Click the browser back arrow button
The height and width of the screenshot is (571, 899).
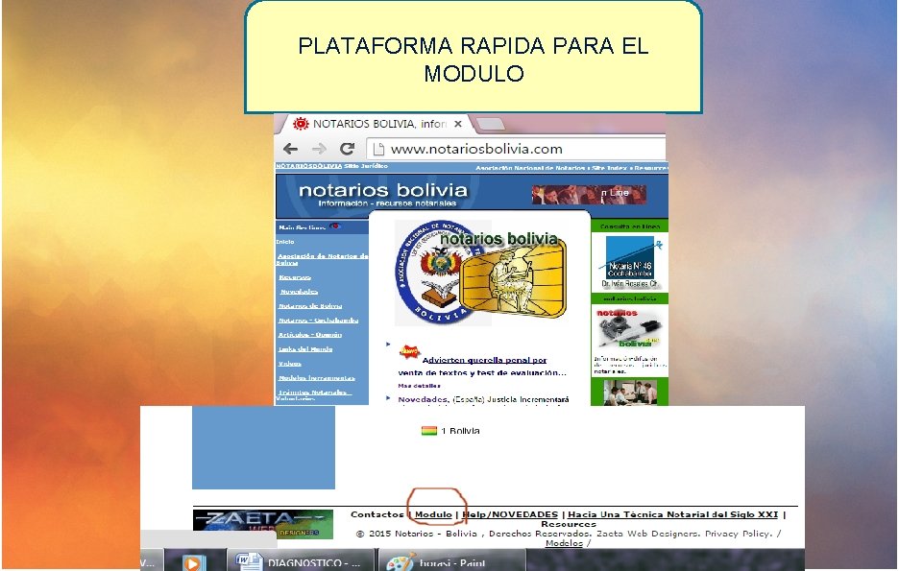coord(290,149)
